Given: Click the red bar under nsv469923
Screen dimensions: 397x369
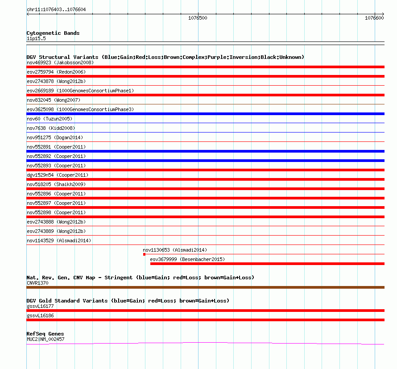Looking at the screenshot, I should click(205, 67).
